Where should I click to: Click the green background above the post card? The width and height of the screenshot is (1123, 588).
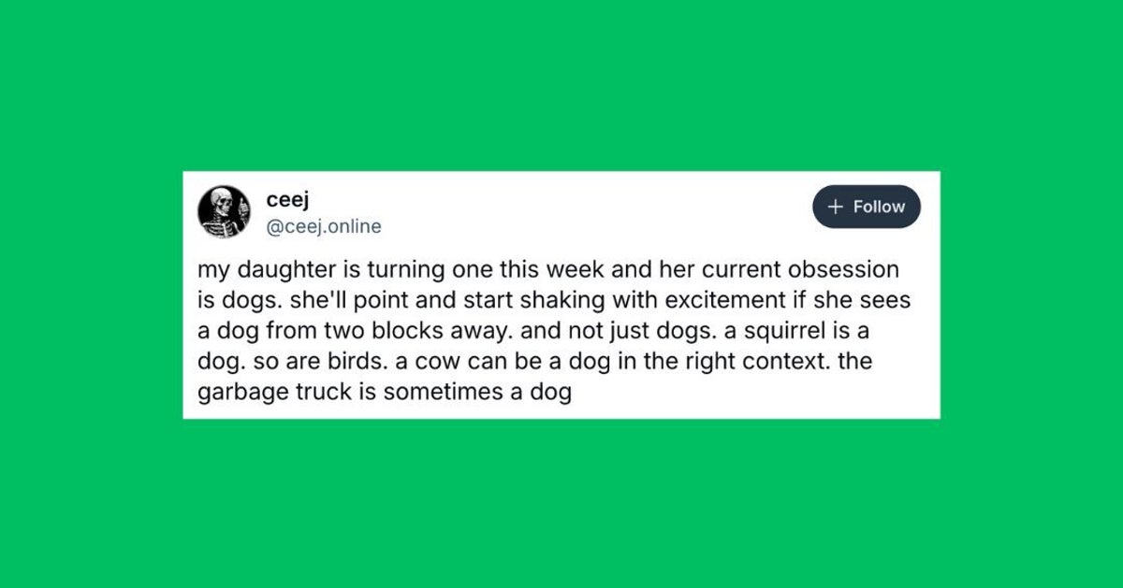pos(561,84)
